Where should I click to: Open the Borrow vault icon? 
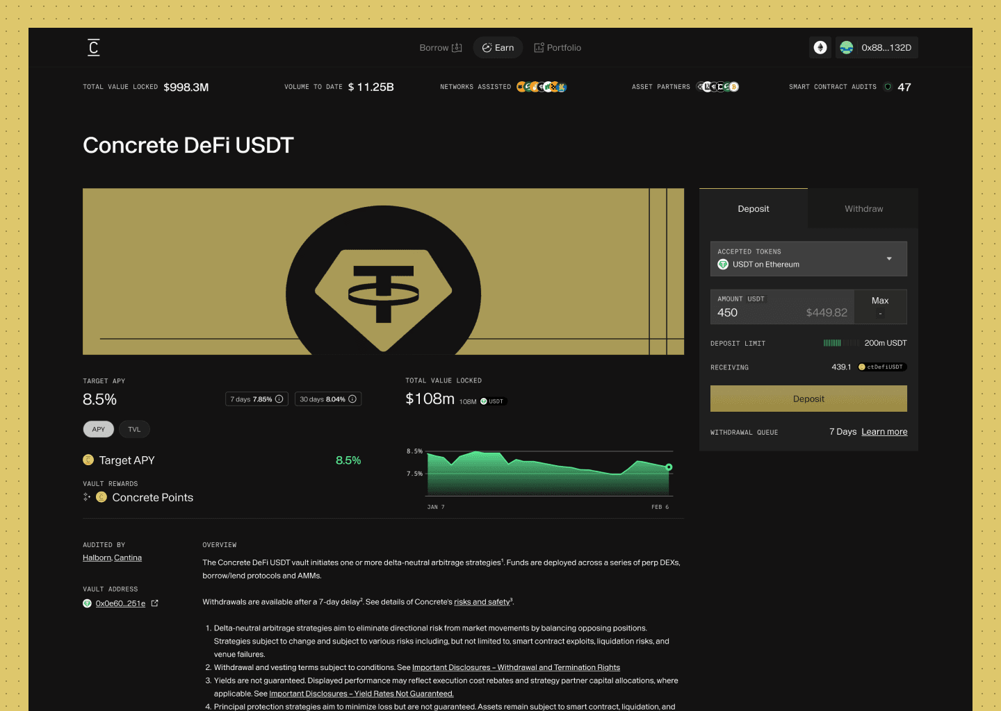coord(457,47)
